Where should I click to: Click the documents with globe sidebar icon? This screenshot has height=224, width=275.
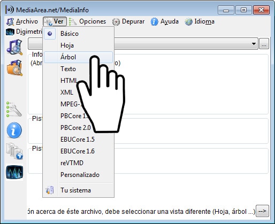(x=14, y=151)
